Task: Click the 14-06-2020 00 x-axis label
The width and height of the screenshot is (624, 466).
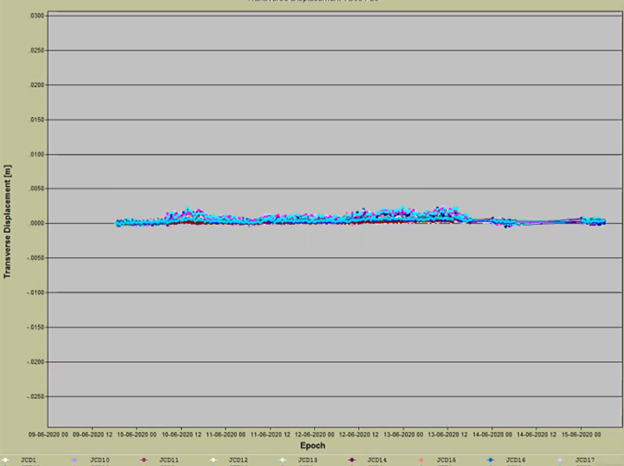Action: click(492, 435)
